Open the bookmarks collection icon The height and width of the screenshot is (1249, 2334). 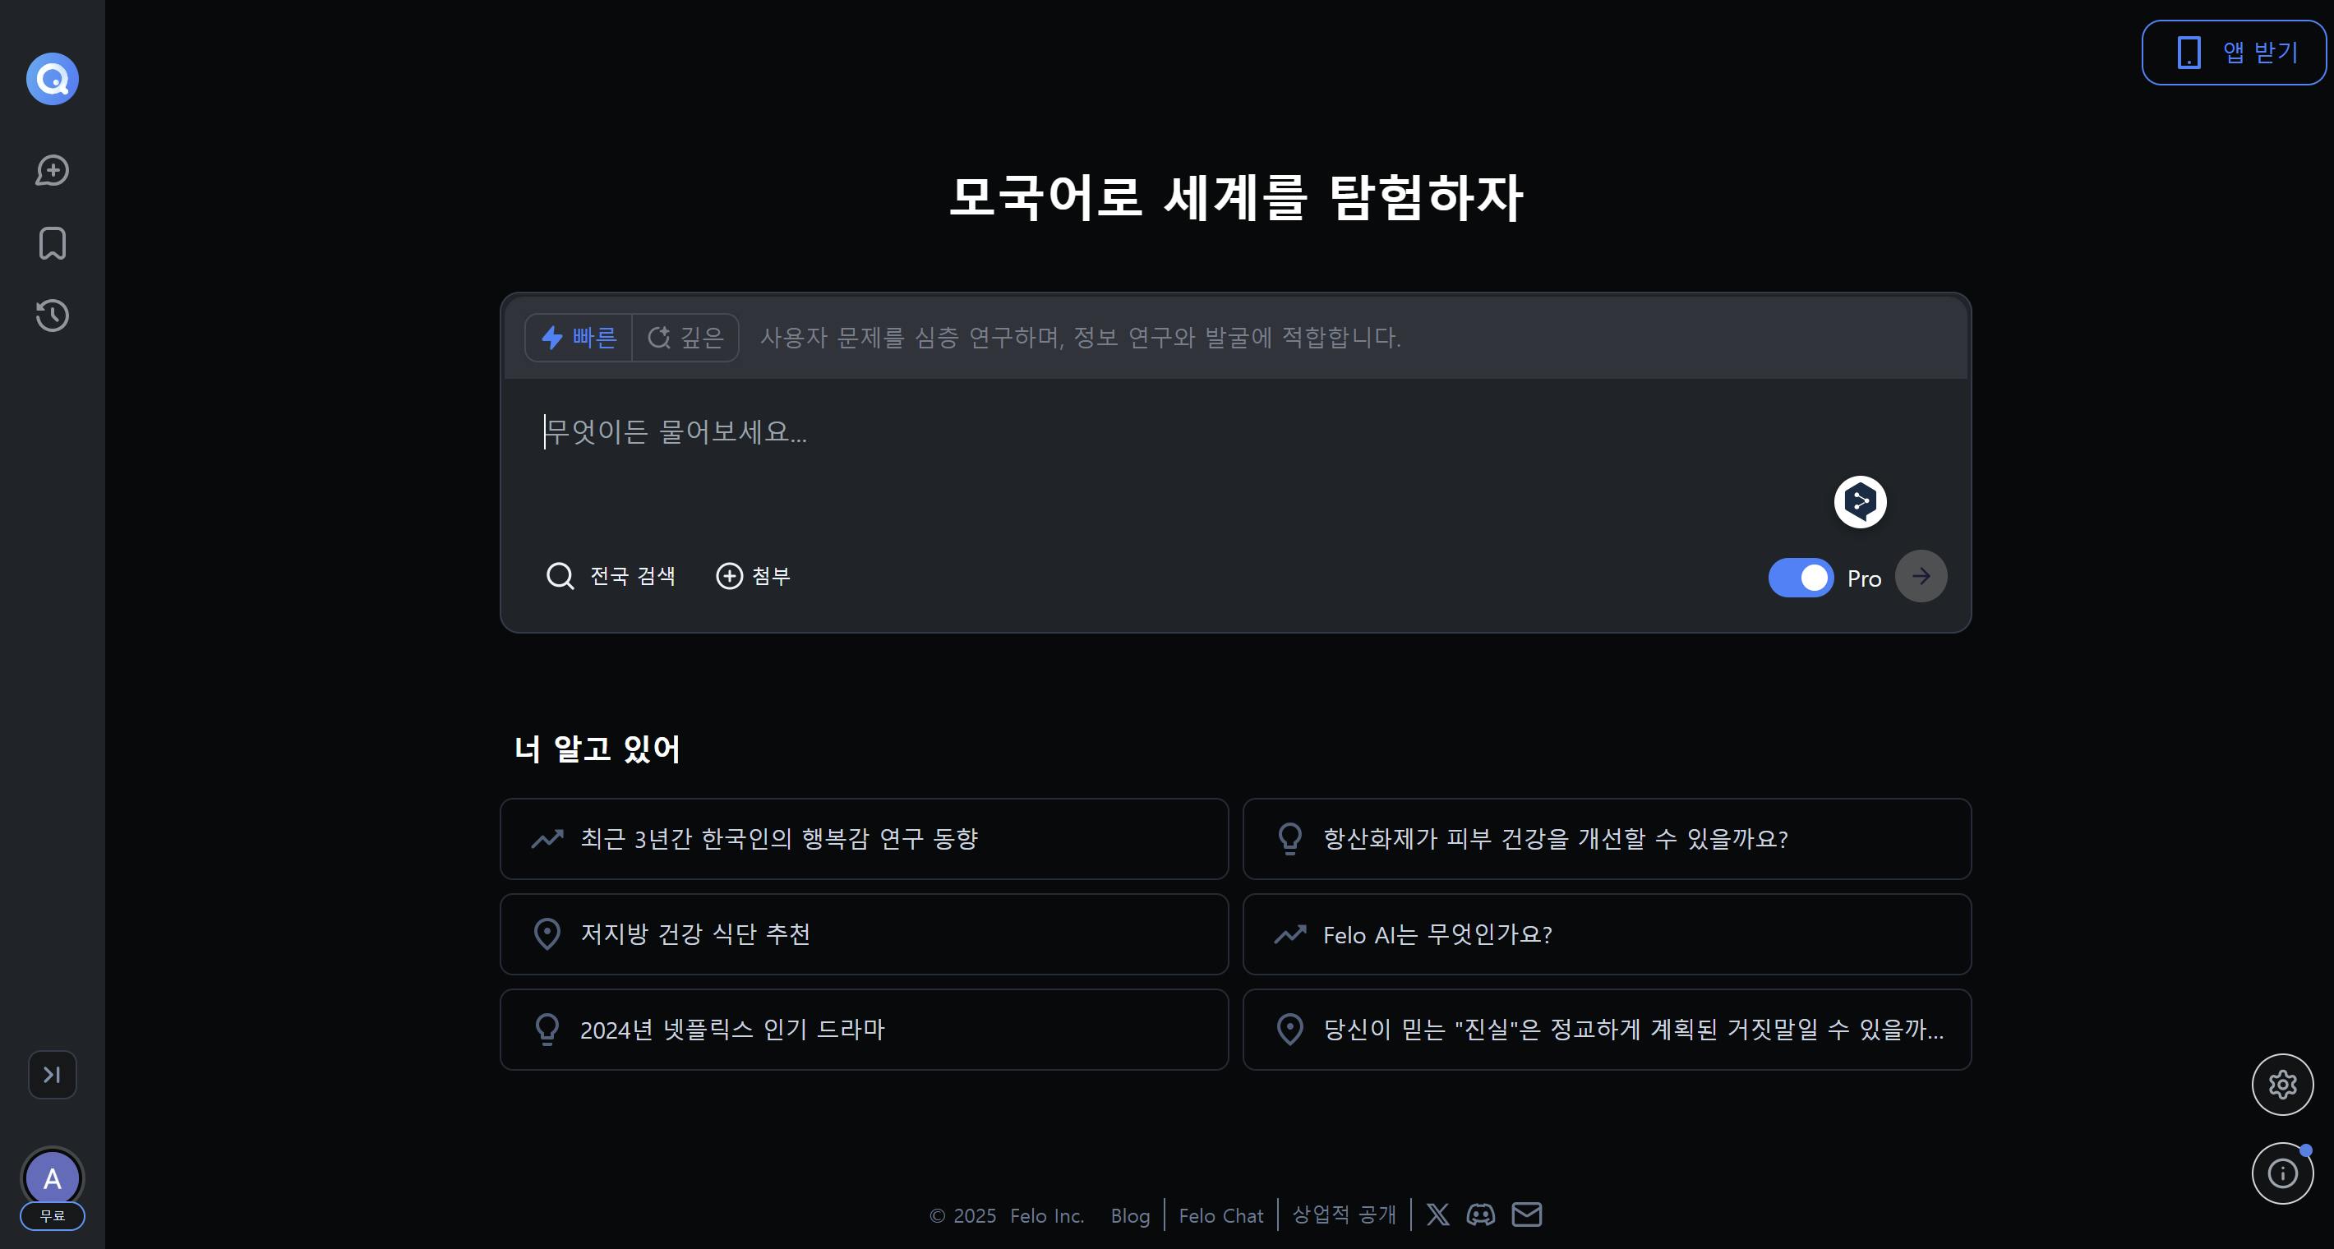point(53,244)
